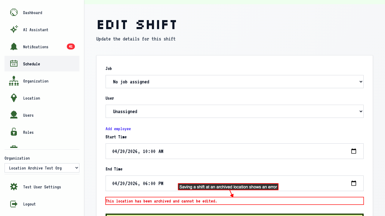Open the Users person icon
Image resolution: width=385 pixels, height=216 pixels.
pos(14,115)
